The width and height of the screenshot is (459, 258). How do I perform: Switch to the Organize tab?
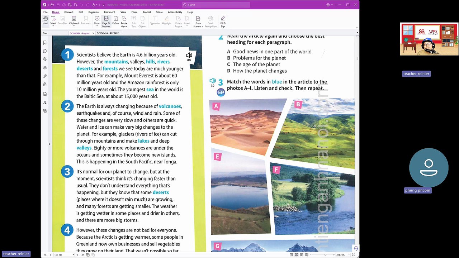(94, 12)
